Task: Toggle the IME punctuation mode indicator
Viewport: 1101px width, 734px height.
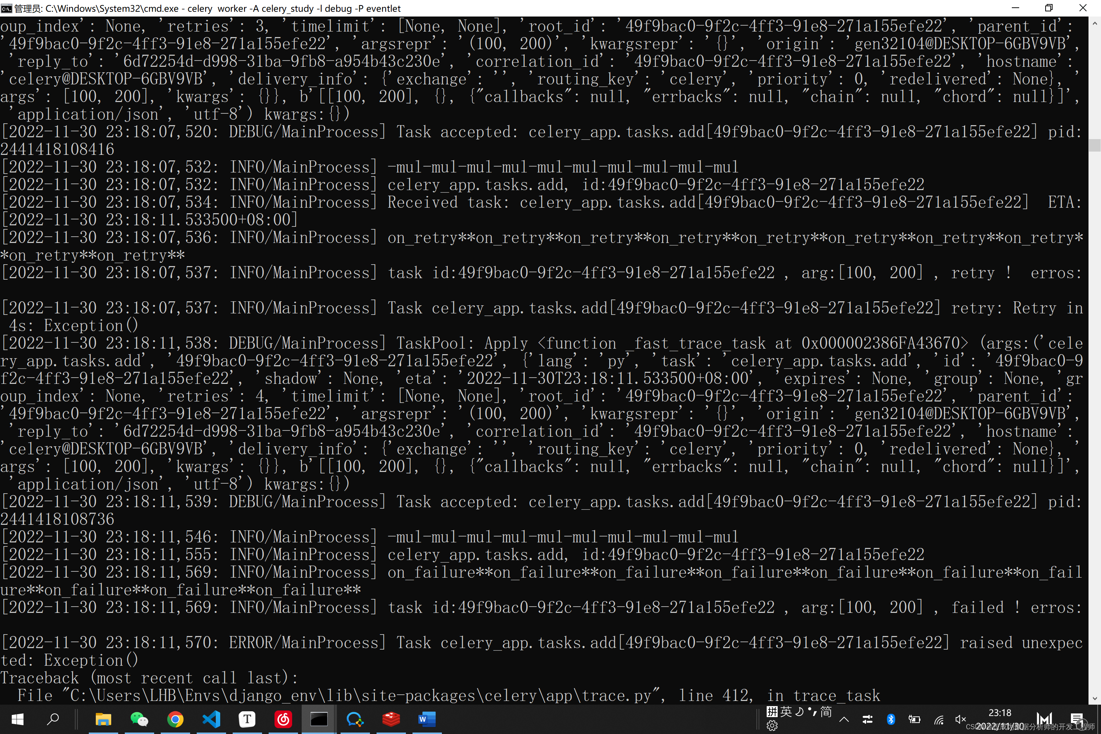Action: click(x=812, y=712)
